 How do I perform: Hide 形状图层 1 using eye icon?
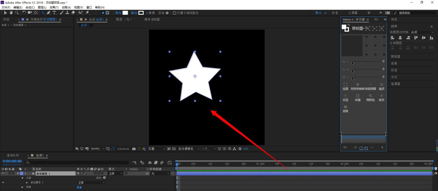3,174
